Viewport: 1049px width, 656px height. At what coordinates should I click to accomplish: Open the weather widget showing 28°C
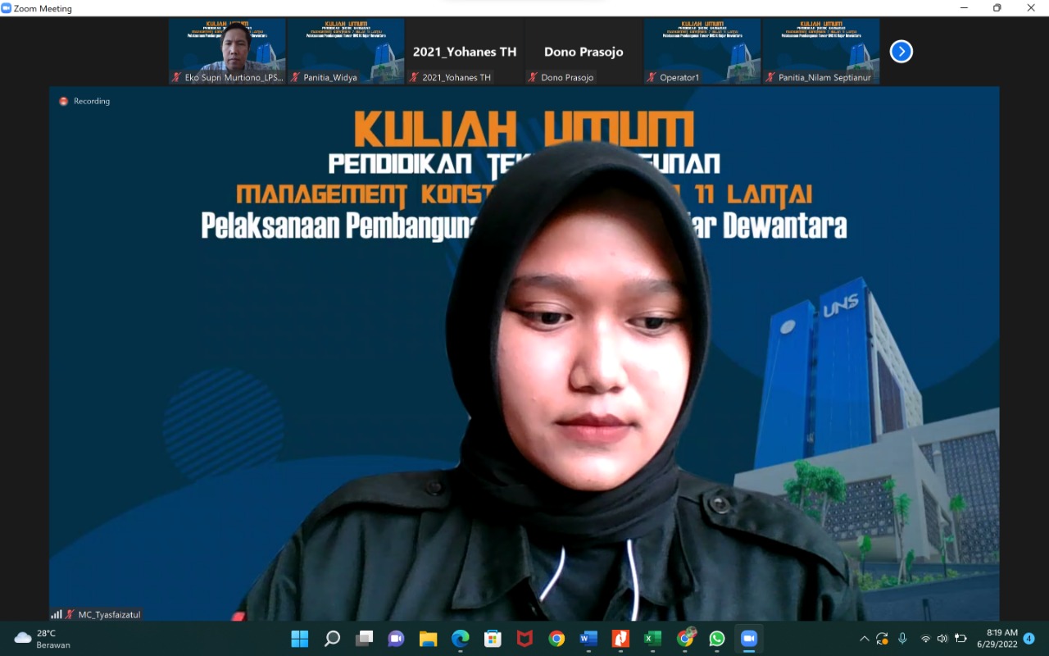click(43, 639)
